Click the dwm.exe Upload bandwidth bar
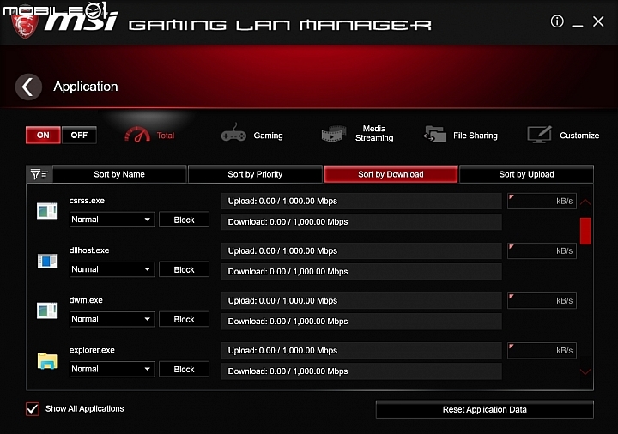Image resolution: width=618 pixels, height=434 pixels. pos(361,301)
